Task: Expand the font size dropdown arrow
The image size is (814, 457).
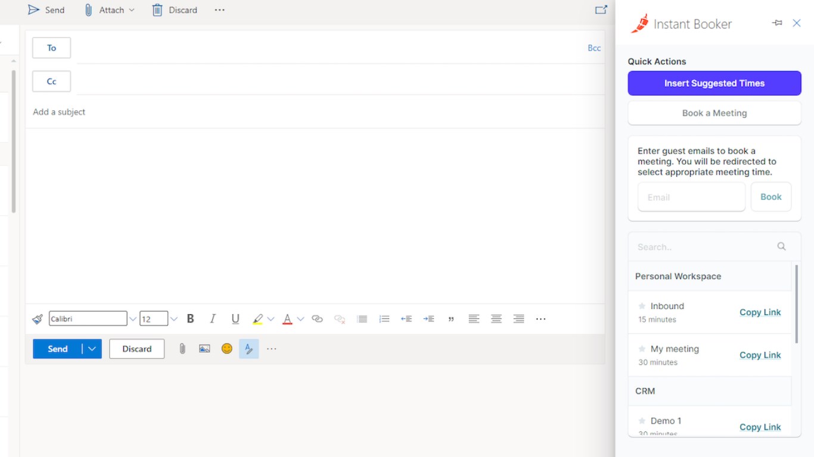Action: [174, 319]
